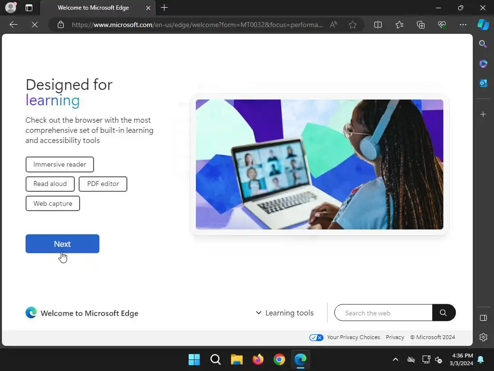494x371 pixels.
Task: Open File Explorer from taskbar
Action: [236, 359]
